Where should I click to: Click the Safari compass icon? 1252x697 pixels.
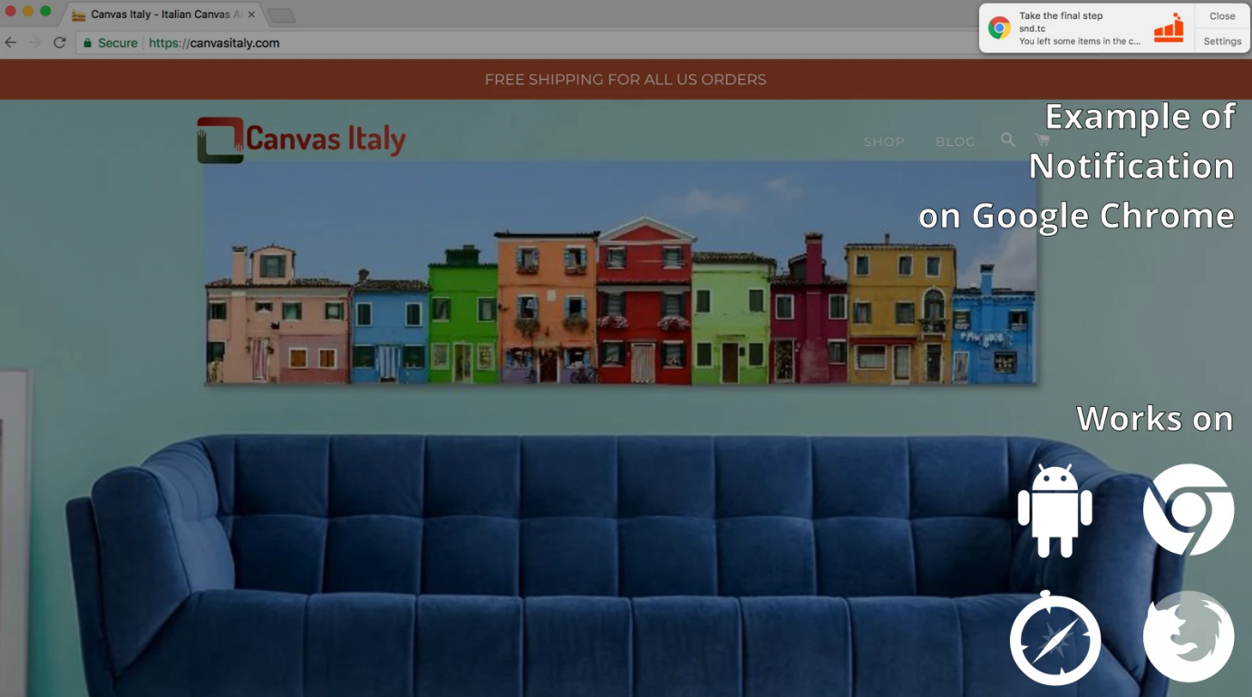(1054, 638)
